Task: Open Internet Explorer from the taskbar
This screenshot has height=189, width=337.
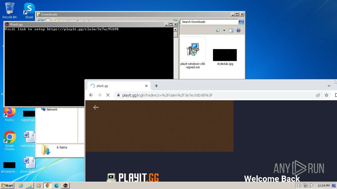Action: pyautogui.click(x=21, y=186)
